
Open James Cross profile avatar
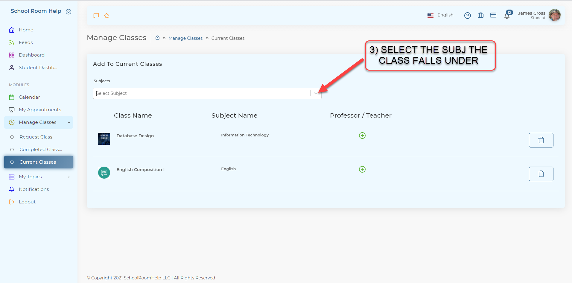click(554, 15)
